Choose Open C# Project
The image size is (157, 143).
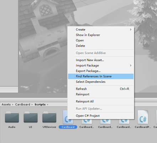101,116
